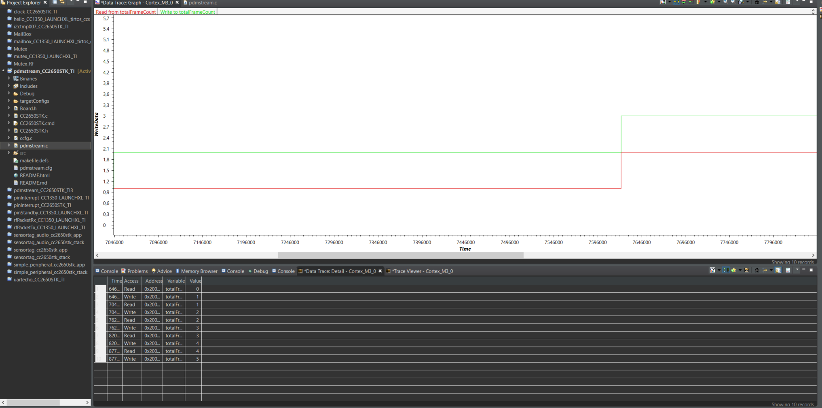
Task: Zoom in on the graph
Action: [x=726, y=2]
